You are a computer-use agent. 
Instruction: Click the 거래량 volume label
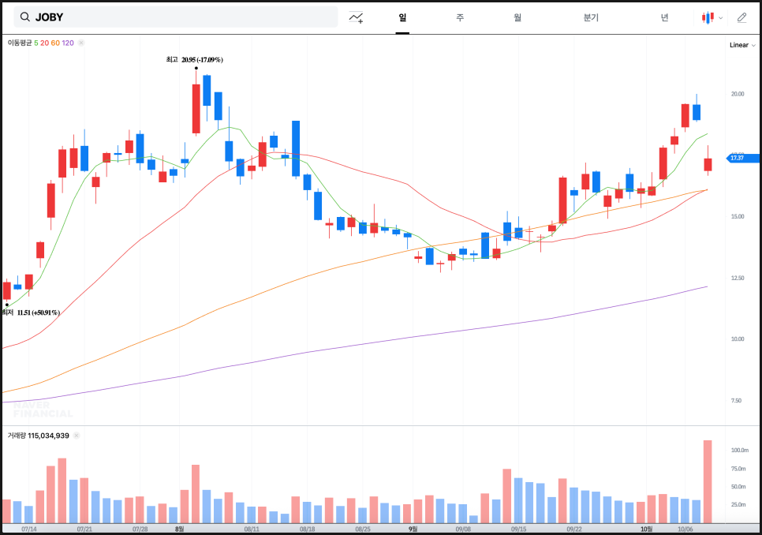[17, 435]
